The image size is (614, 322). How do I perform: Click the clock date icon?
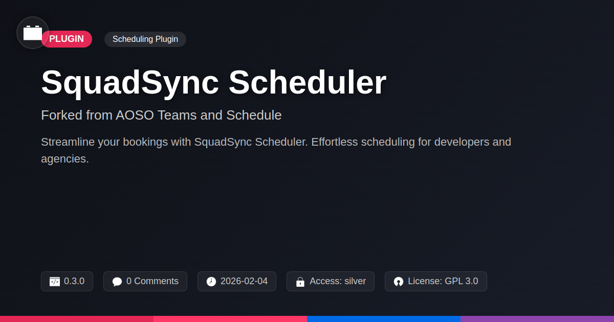point(211,282)
